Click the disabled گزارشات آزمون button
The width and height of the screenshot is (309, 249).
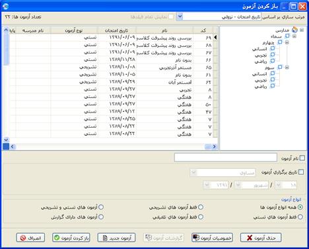(164, 238)
